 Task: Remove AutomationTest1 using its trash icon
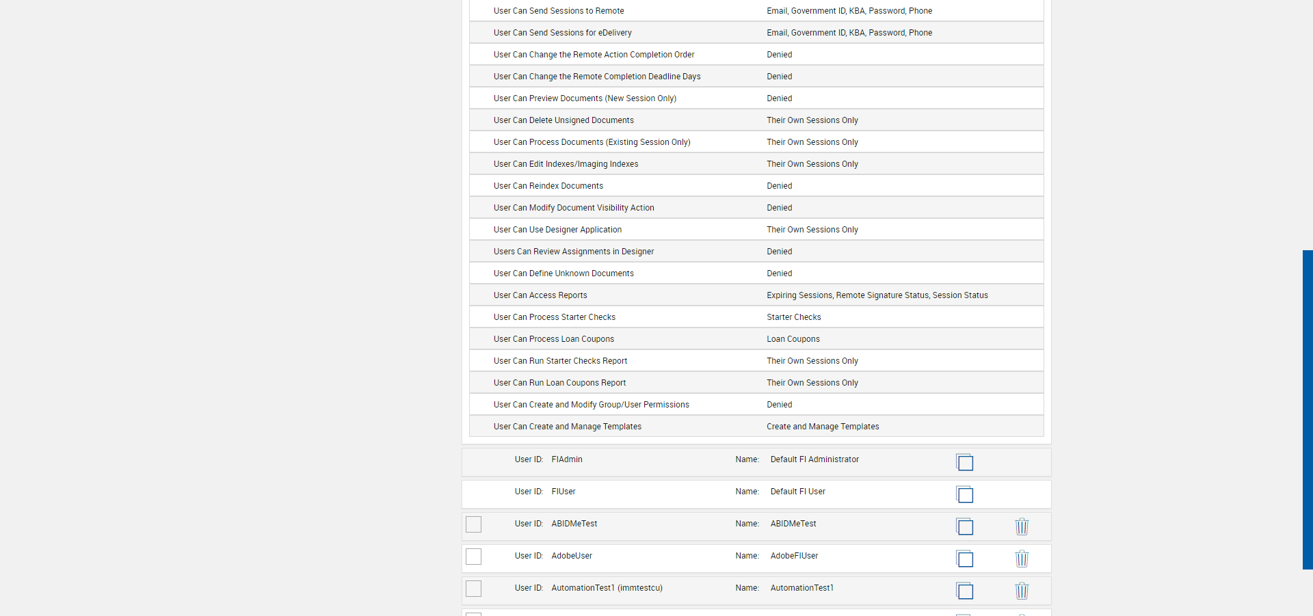pyautogui.click(x=1022, y=591)
